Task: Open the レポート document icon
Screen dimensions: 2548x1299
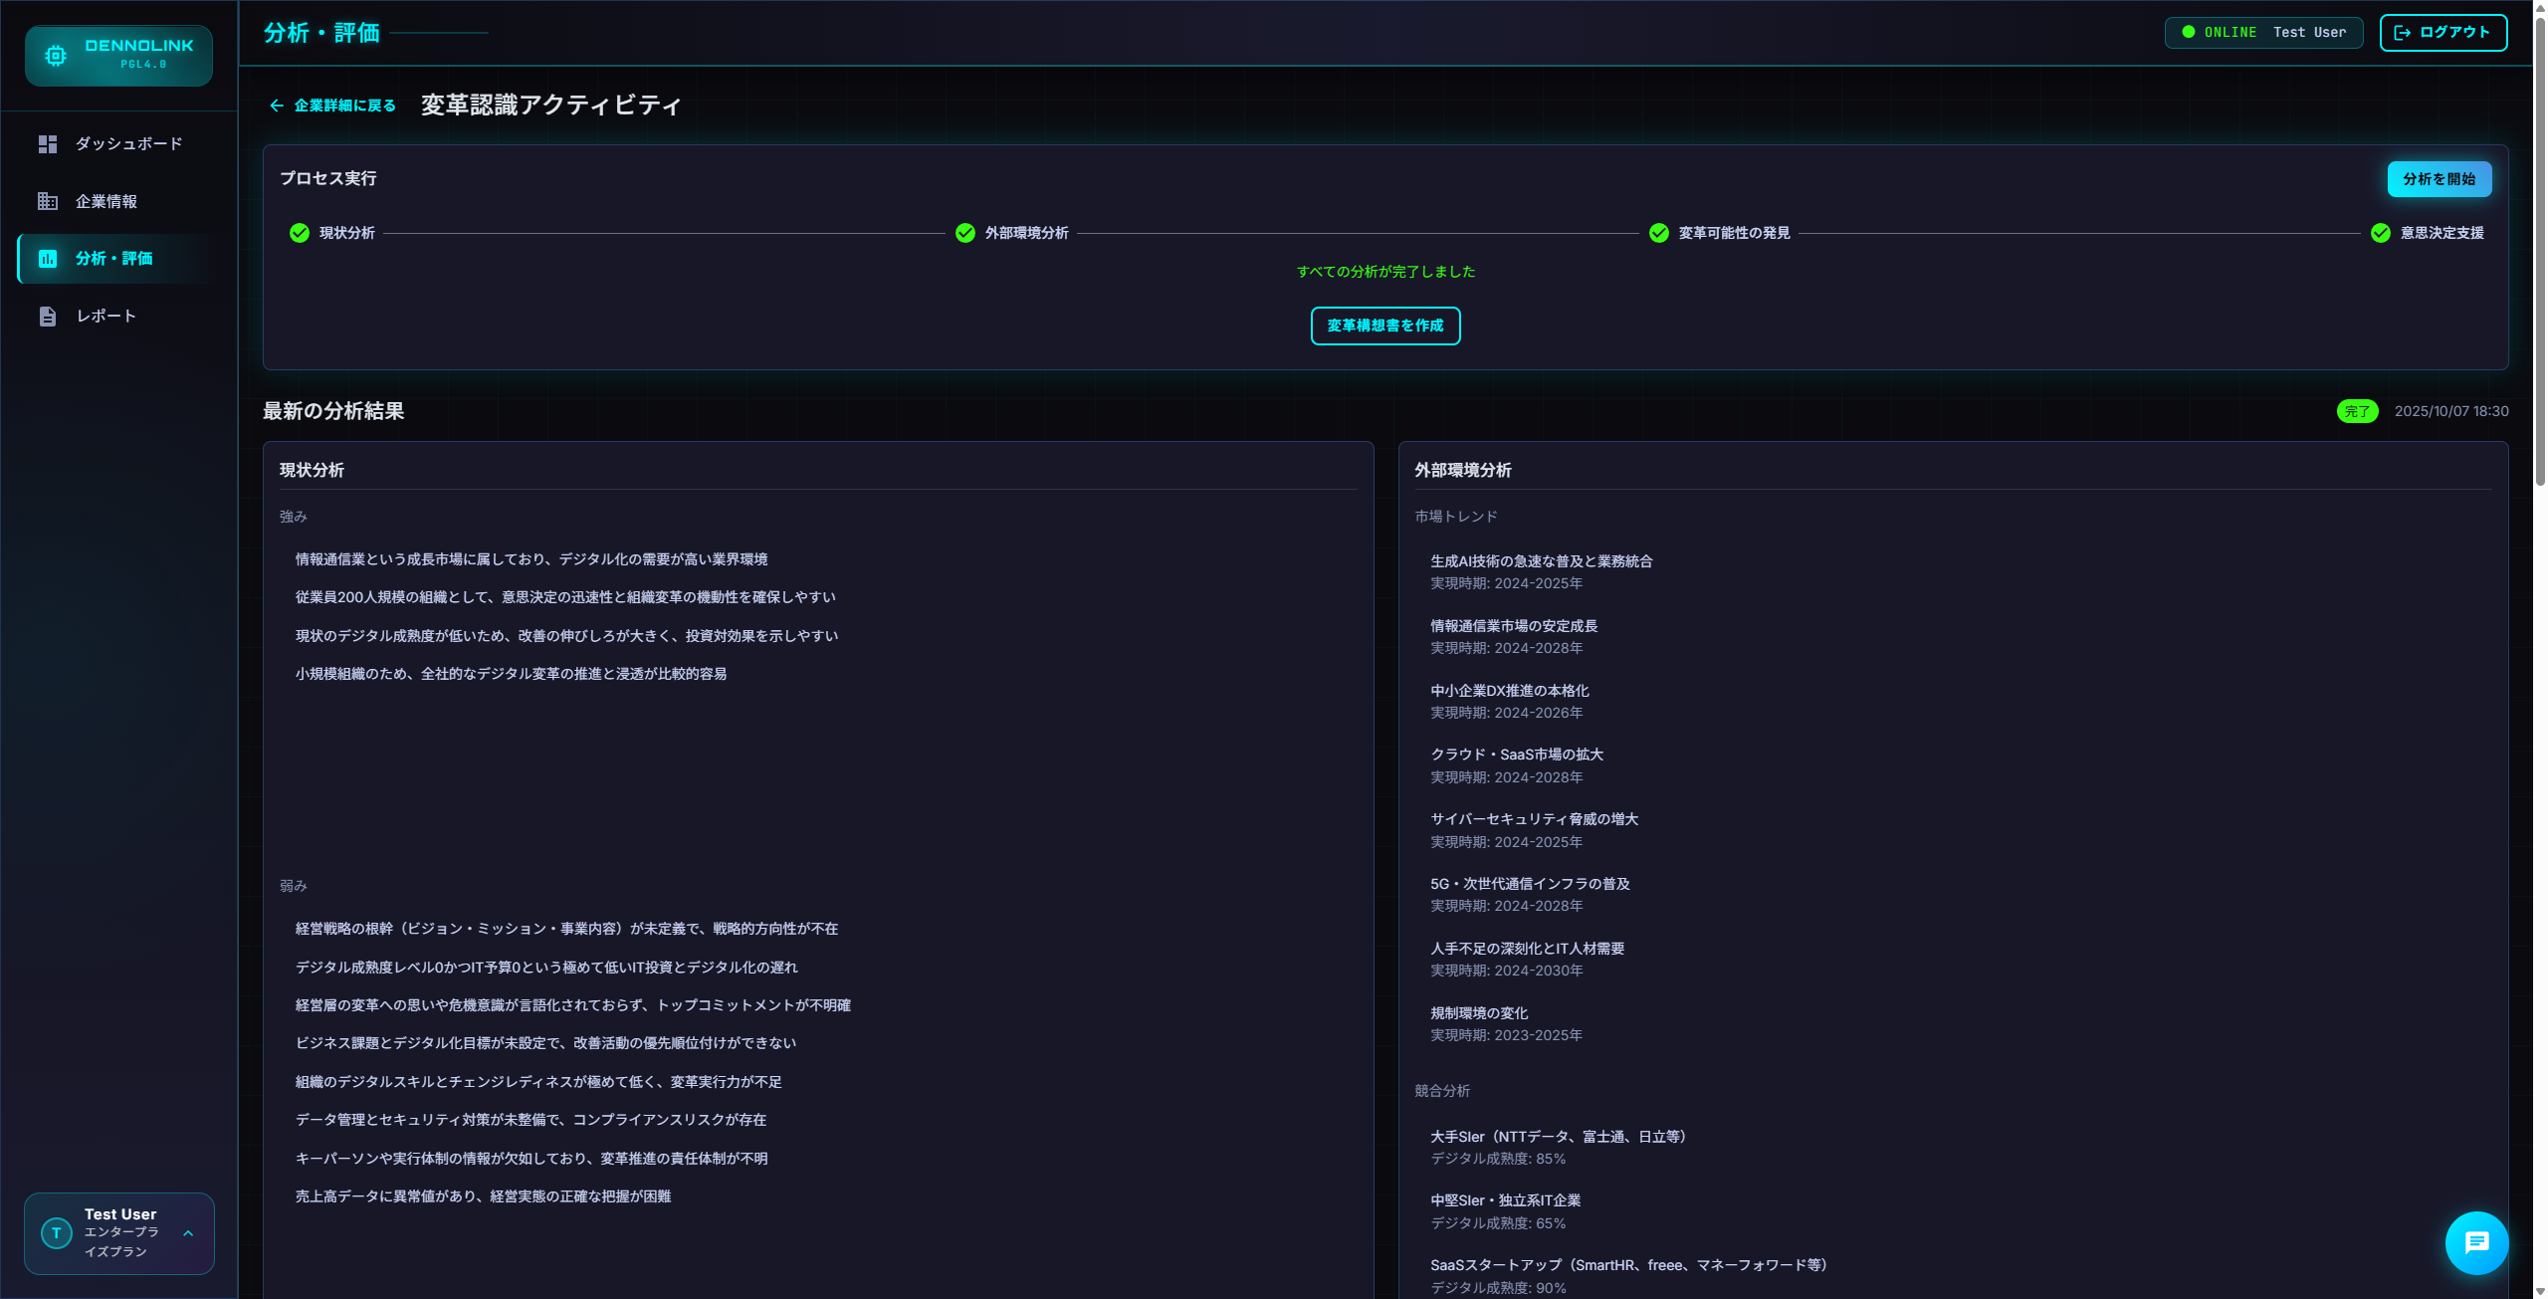Action: pos(47,316)
